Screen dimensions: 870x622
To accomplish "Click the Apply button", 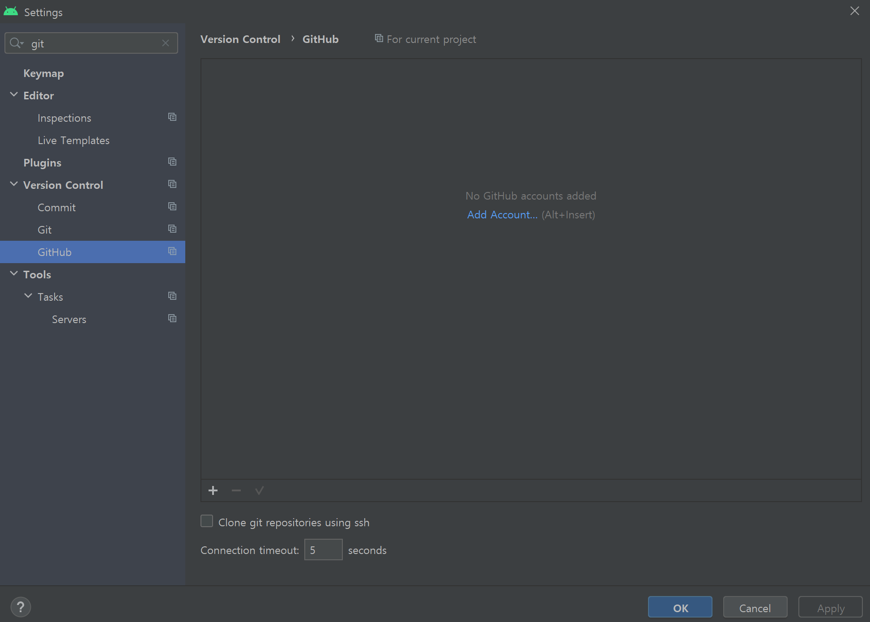I will click(831, 607).
